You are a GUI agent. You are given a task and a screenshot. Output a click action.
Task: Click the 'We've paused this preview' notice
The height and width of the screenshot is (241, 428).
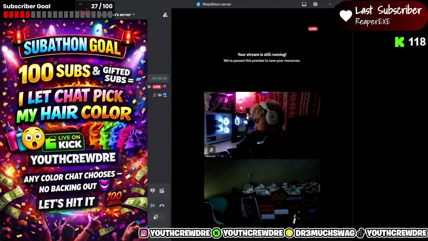pos(262,61)
